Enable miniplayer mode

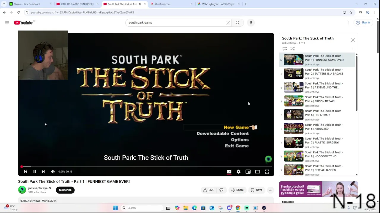pyautogui.click(x=248, y=172)
